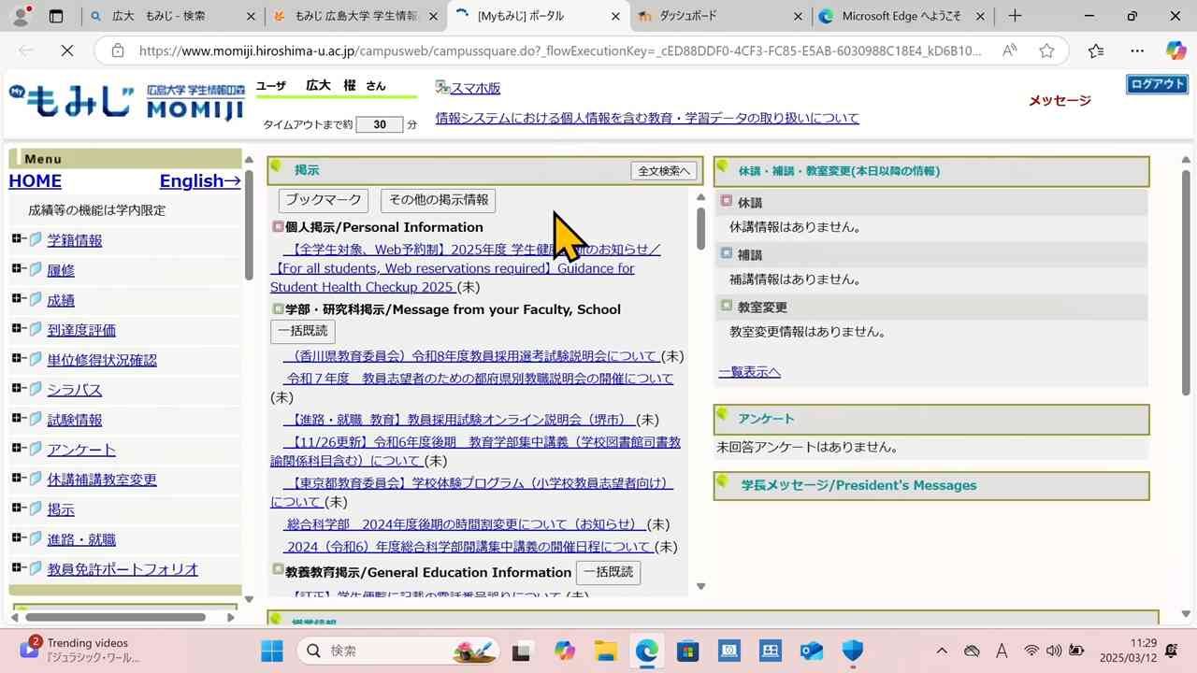Add this page to favorites star
This screenshot has width=1197, height=673.
pyautogui.click(x=1046, y=50)
